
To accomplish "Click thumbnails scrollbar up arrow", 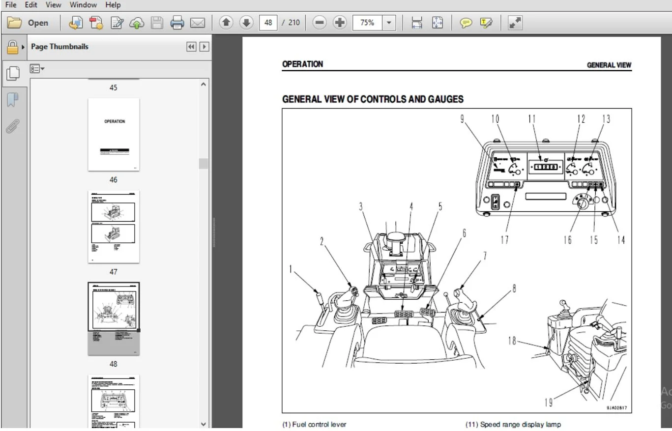I will pos(204,85).
